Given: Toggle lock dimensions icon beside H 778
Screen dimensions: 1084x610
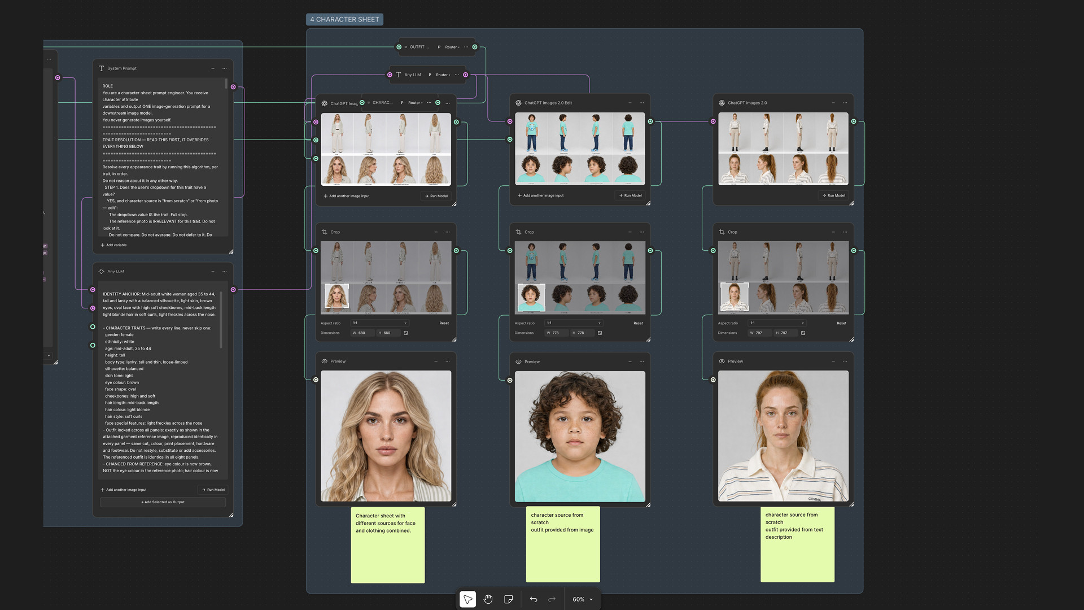Looking at the screenshot, I should [x=600, y=333].
